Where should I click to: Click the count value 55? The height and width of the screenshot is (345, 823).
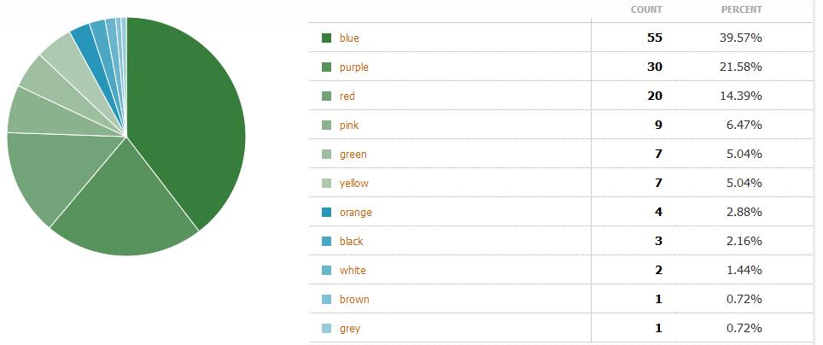coord(655,38)
